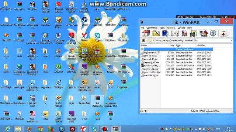This screenshot has height=132, width=236.
Task: Select asm-all-4.0.jar file
Action: 177,56
